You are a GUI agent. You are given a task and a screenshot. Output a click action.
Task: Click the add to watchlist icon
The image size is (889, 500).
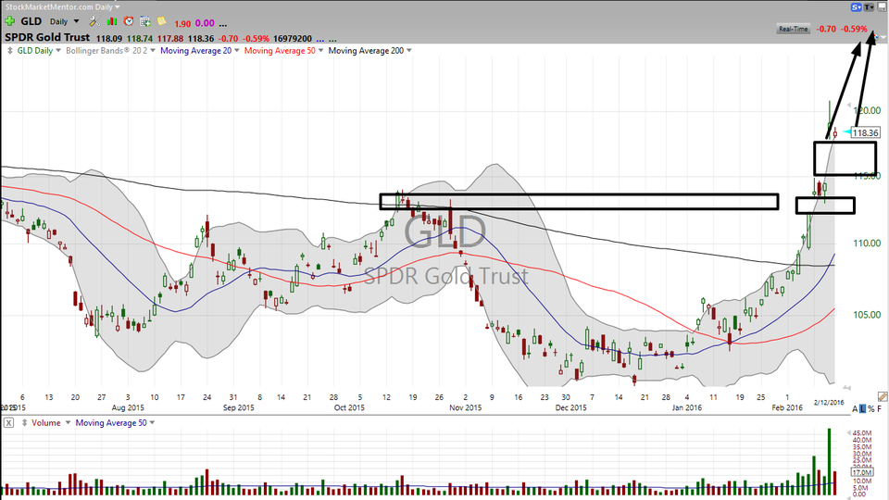click(x=144, y=20)
